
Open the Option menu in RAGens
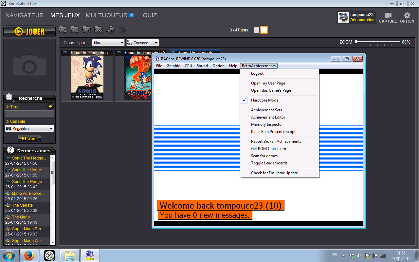(218, 66)
